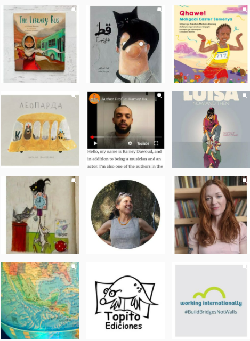The height and width of the screenshot is (341, 250).
Task: Open the Author Profile video title link
Action: 125,99
